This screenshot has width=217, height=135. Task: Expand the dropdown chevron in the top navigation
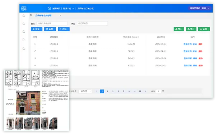click(x=73, y=9)
